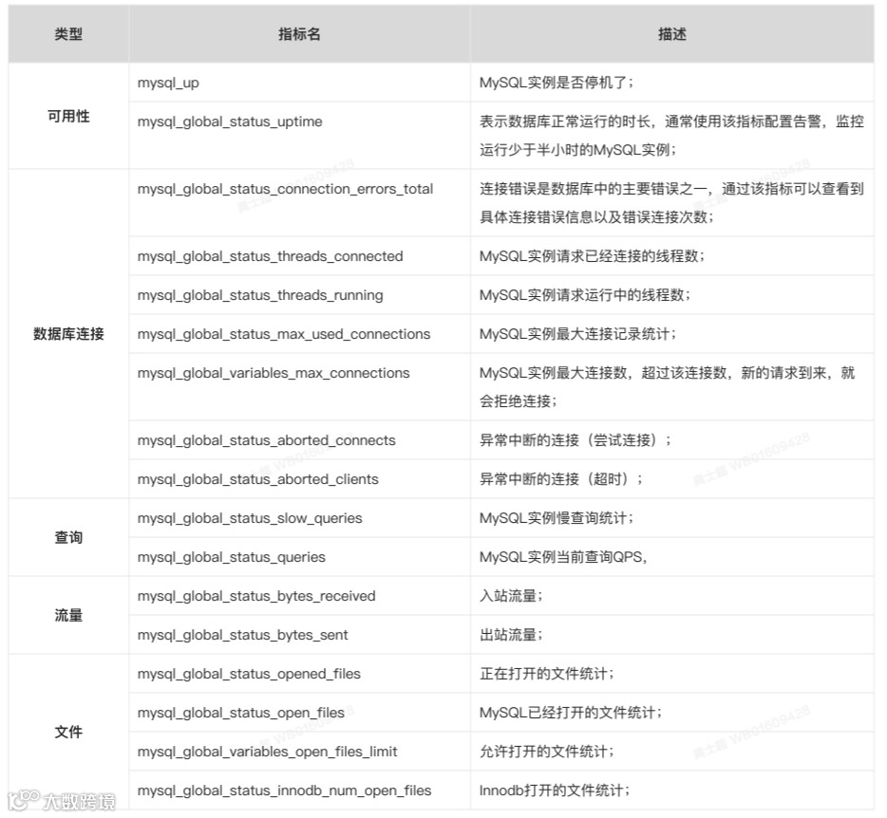Viewport: 887px width, 818px height.
Task: Click description MySQL实例请求运行中的线程数
Action: click(584, 296)
